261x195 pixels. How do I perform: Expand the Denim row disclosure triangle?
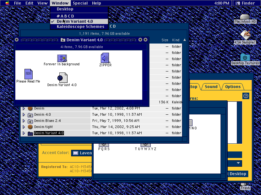24,109
